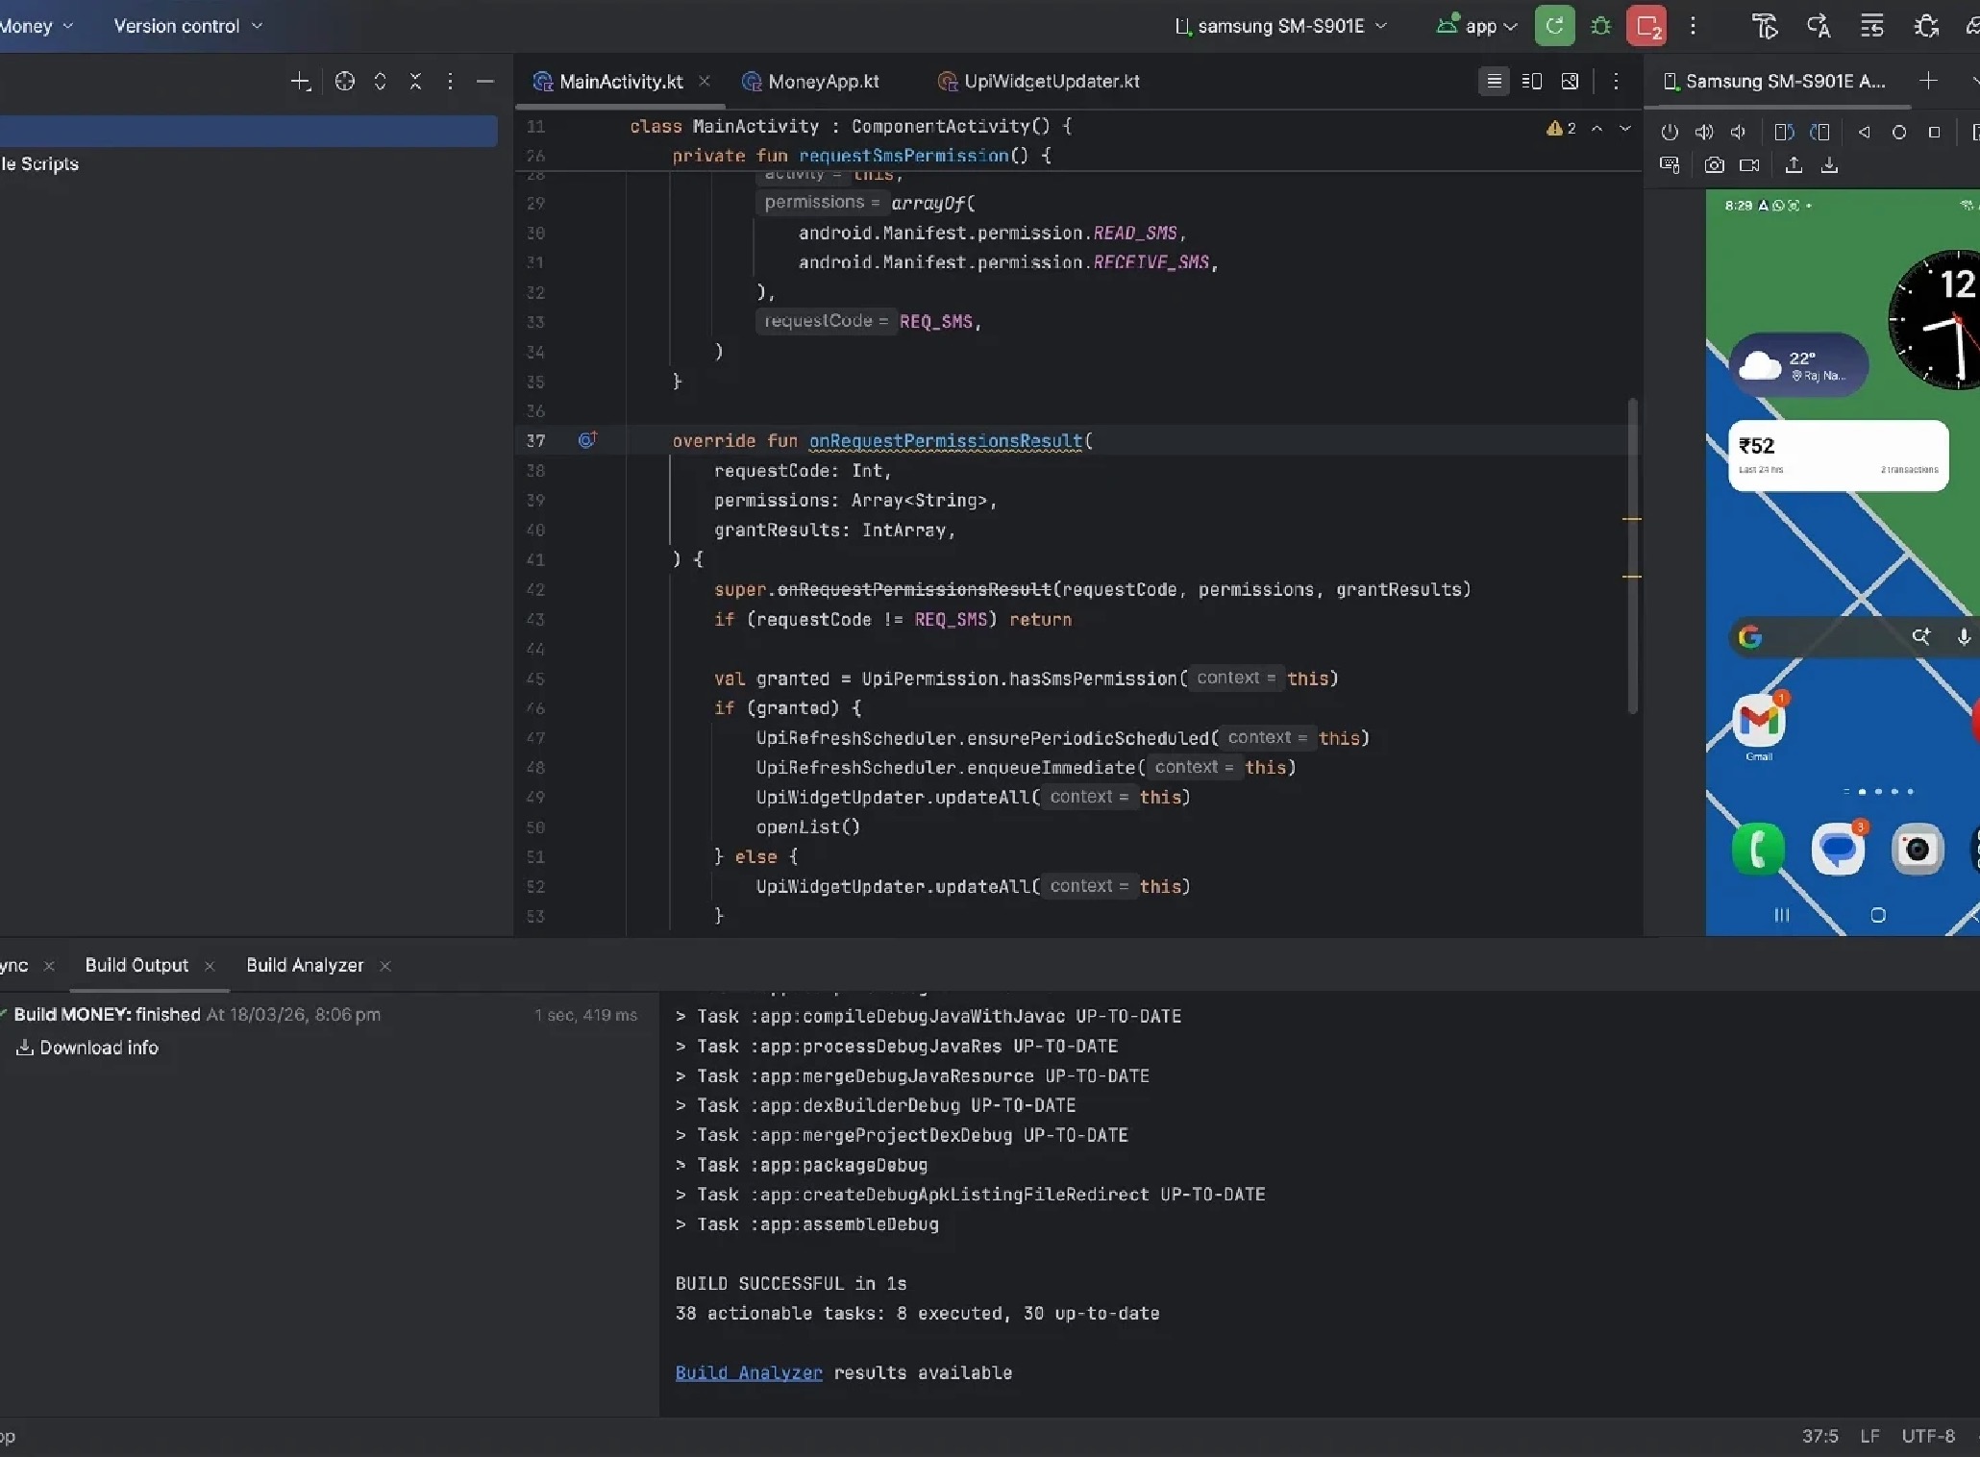This screenshot has height=1457, width=1980.
Task: Go to previous highlighted warning
Action: click(1596, 128)
